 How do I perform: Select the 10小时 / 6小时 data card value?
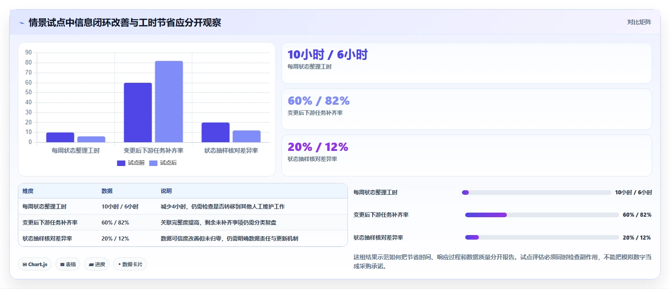pyautogui.click(x=327, y=55)
